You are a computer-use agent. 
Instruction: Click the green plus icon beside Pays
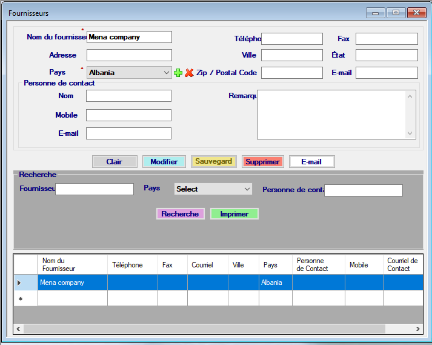(178, 73)
